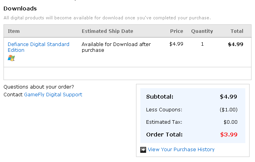
Task: Click the Quantity column header
Action: [202, 31]
